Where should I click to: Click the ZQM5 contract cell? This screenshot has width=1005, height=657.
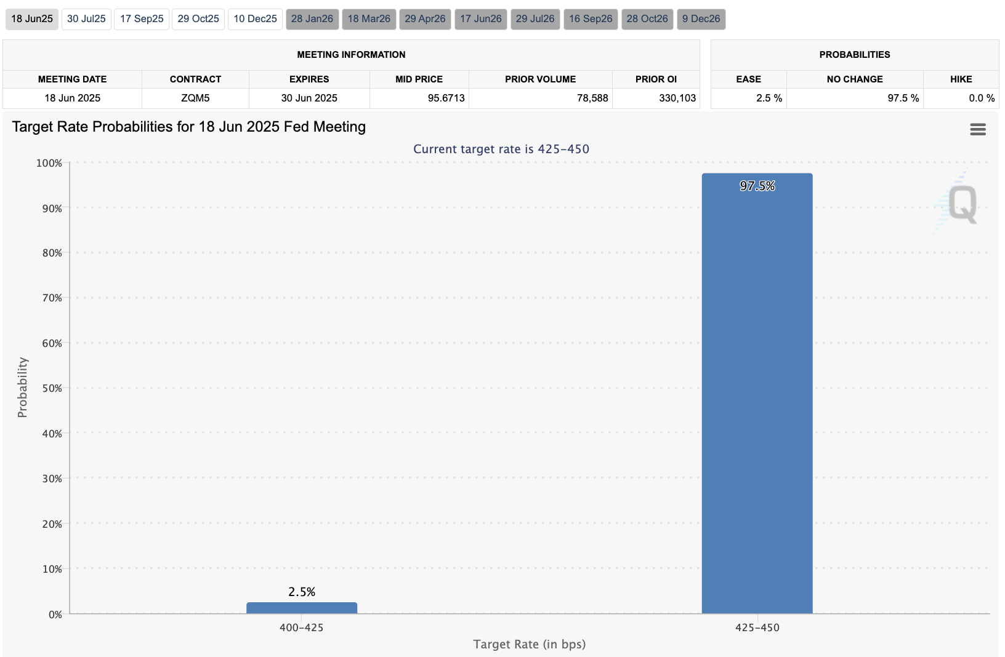(x=195, y=98)
